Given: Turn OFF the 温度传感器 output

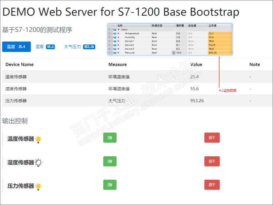Looking at the screenshot, I should pos(212,138).
